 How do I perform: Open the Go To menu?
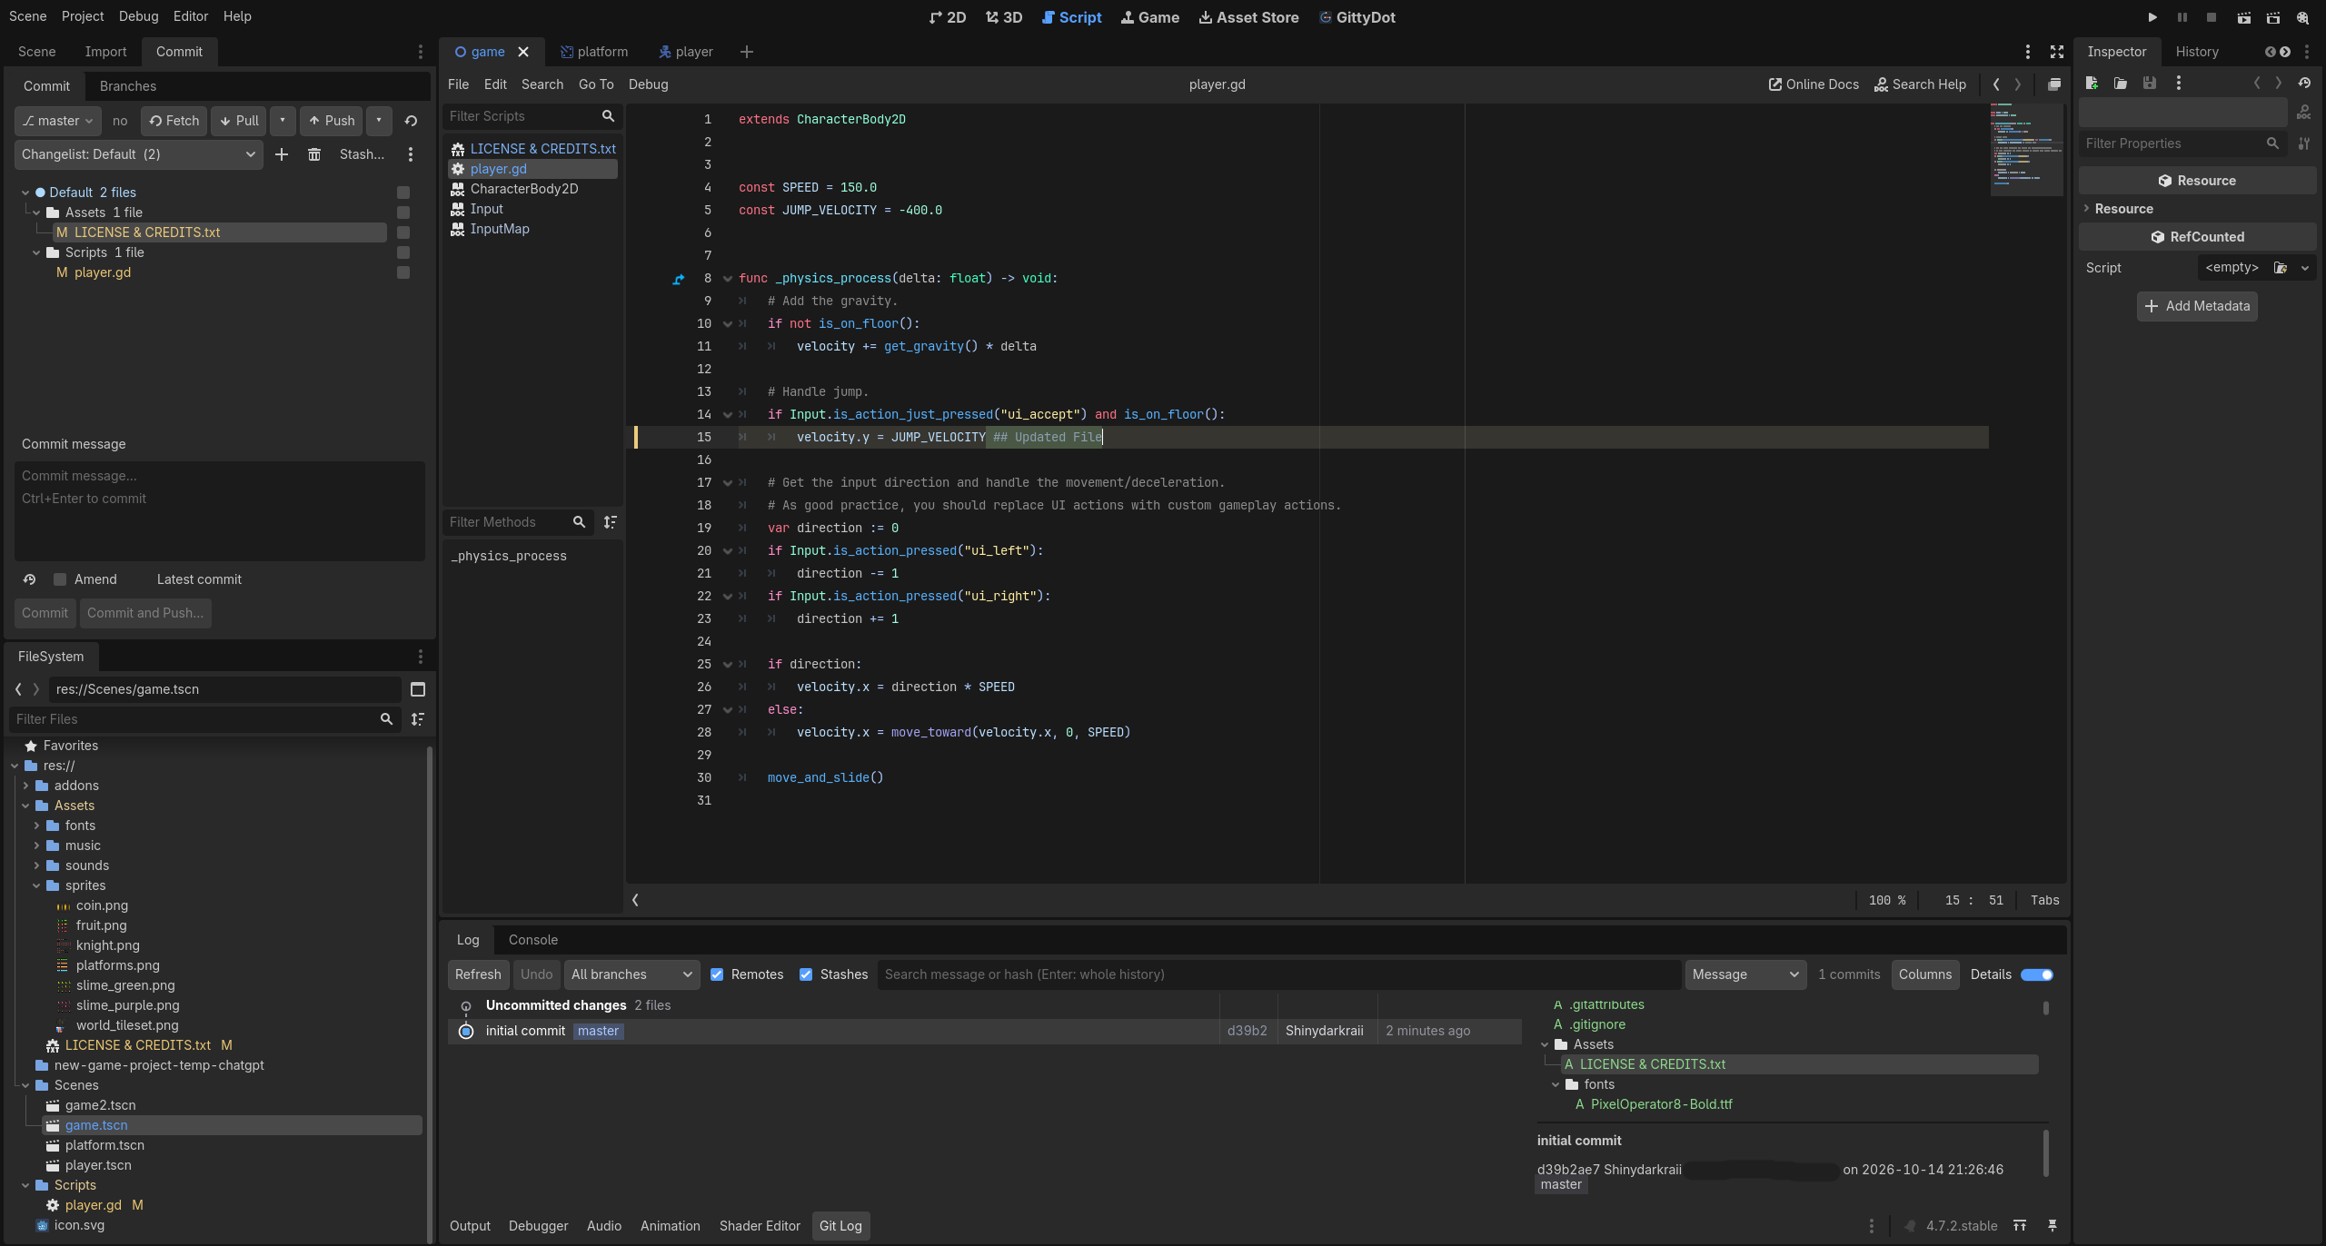coord(596,84)
